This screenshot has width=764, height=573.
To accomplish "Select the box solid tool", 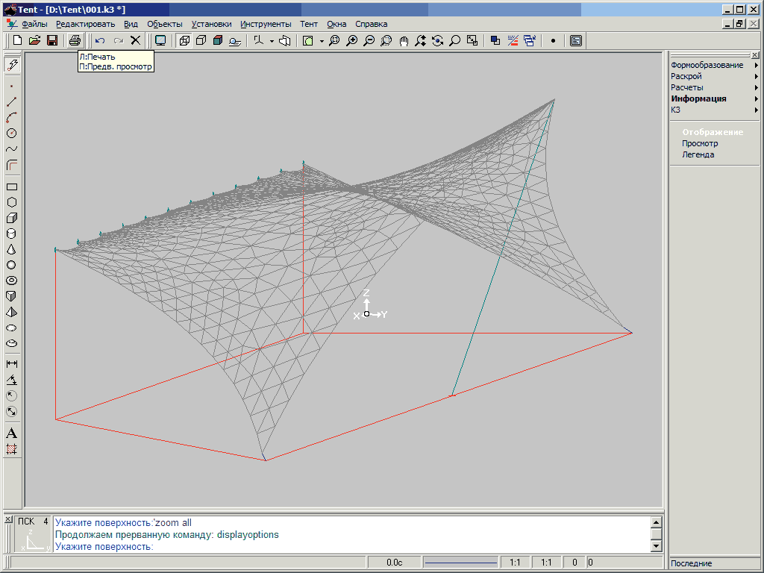I will pos(12,218).
